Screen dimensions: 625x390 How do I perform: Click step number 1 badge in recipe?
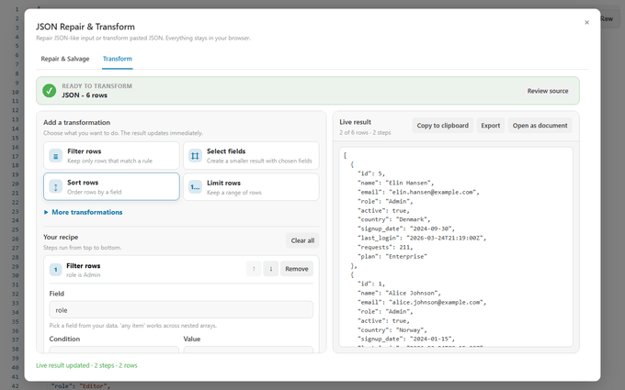[x=55, y=270]
